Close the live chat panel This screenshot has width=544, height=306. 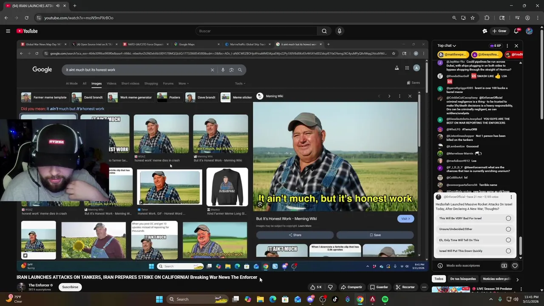516,45
